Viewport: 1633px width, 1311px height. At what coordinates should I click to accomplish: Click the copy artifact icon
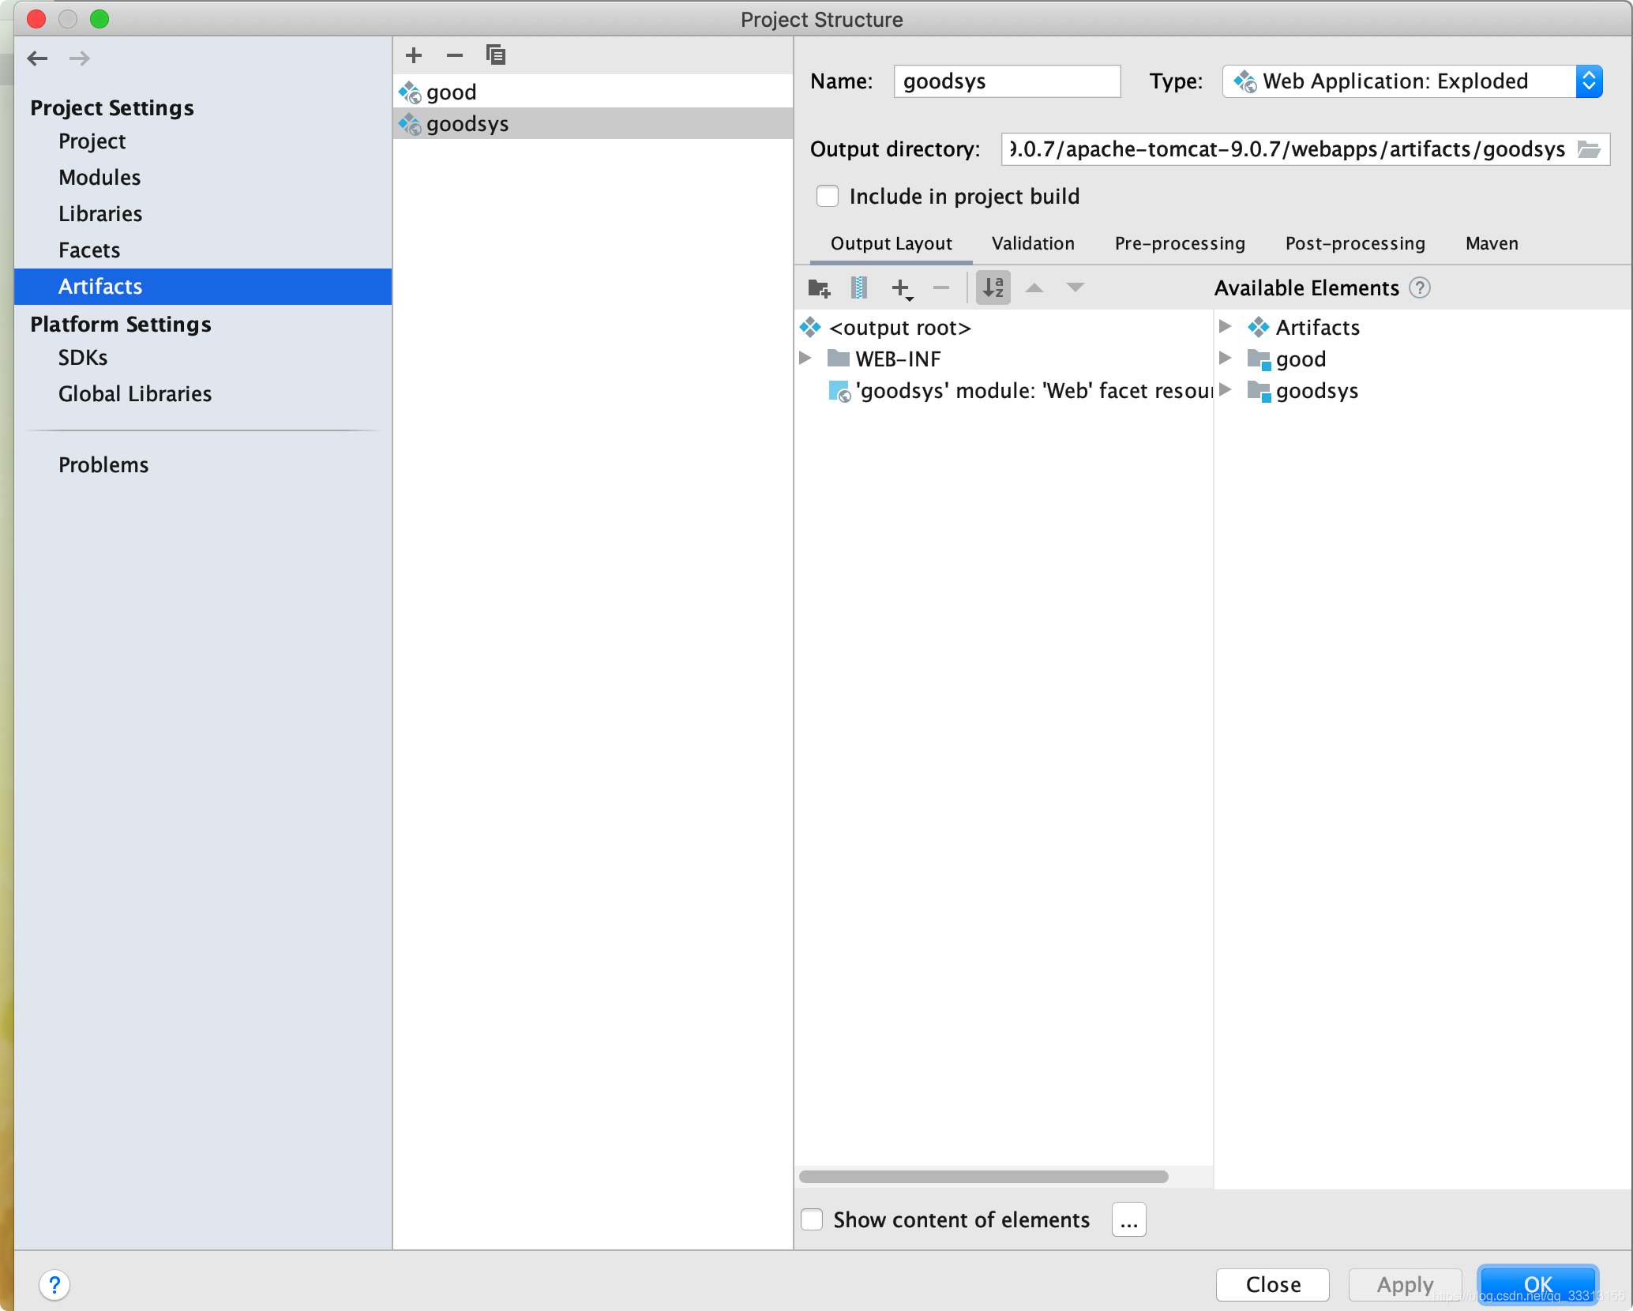pyautogui.click(x=496, y=54)
